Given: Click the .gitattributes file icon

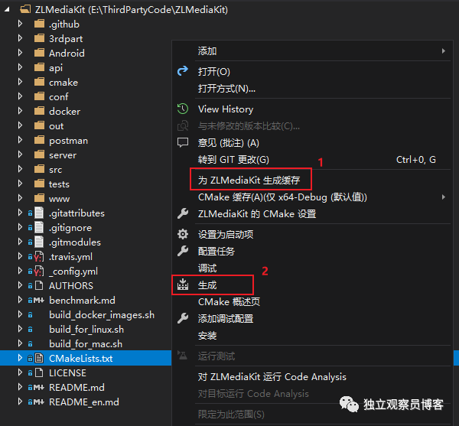Looking at the screenshot, I should coord(39,213).
